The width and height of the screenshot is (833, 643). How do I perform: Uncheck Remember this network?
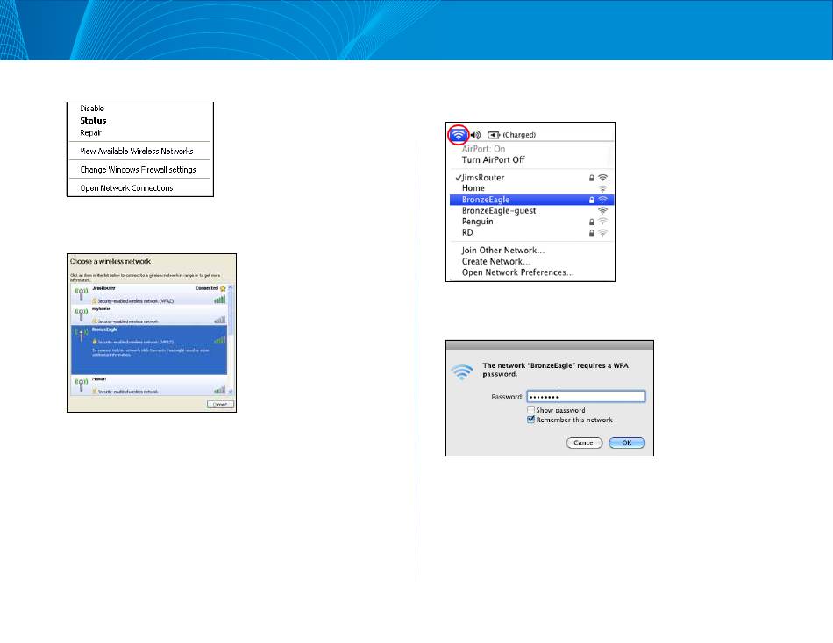[530, 420]
